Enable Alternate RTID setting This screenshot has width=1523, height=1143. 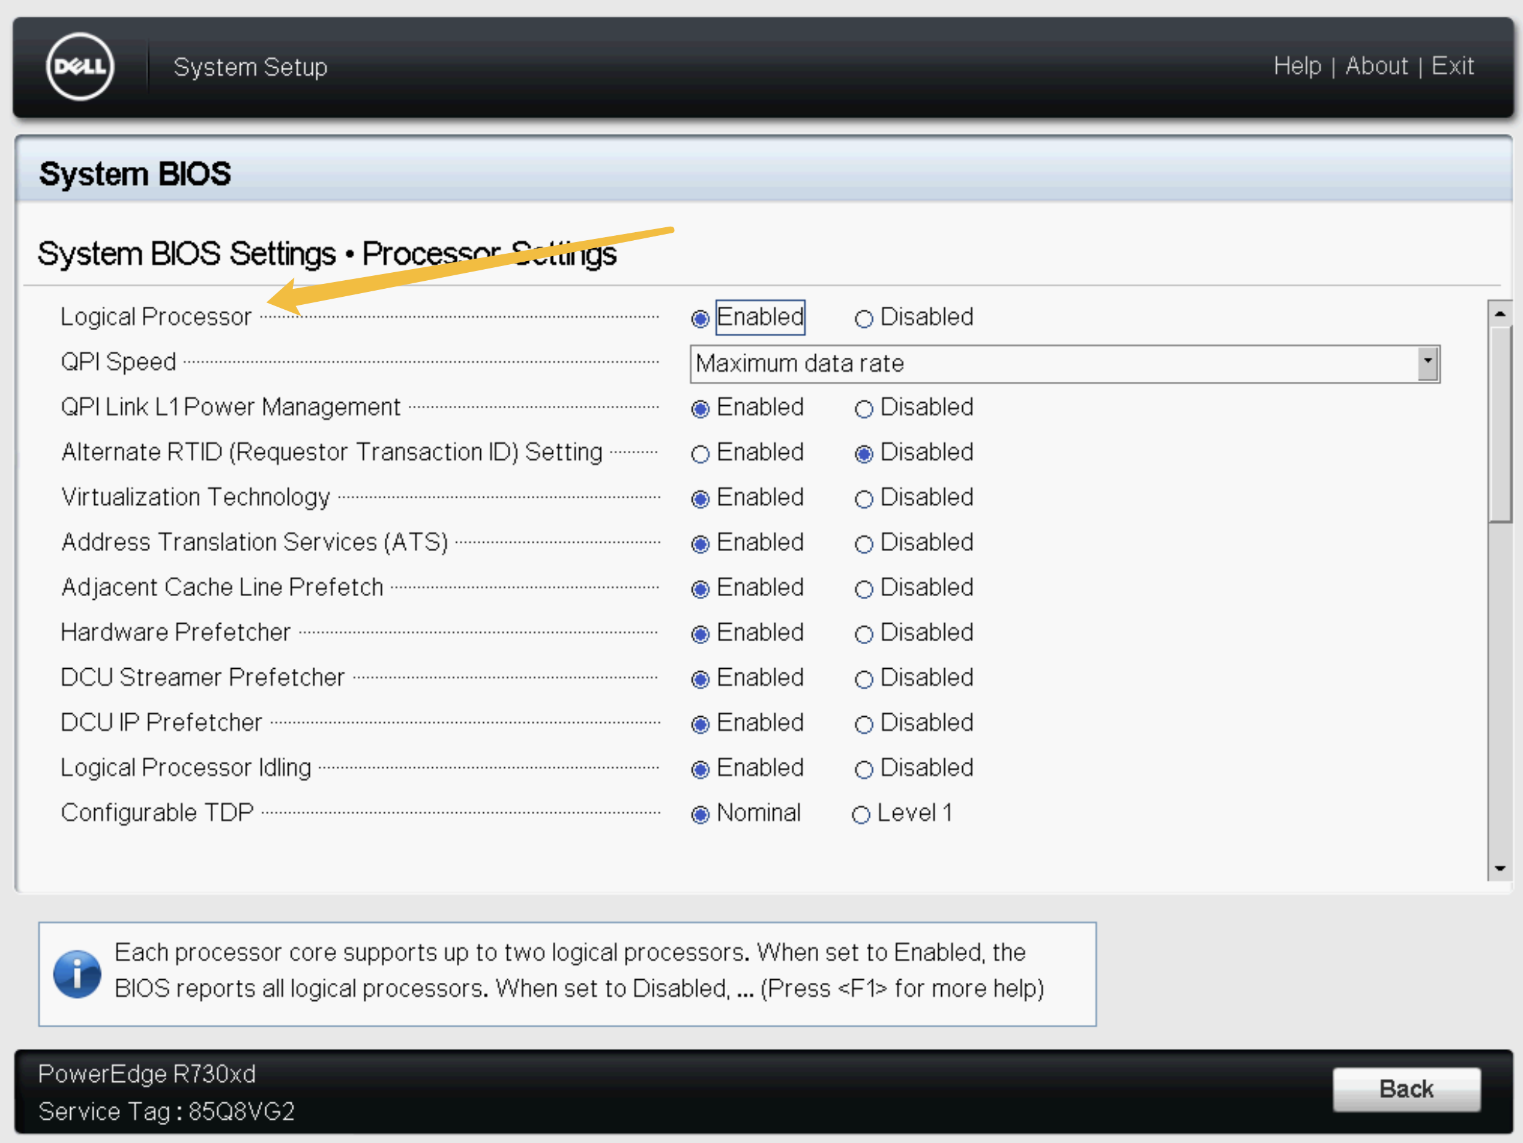tap(699, 454)
